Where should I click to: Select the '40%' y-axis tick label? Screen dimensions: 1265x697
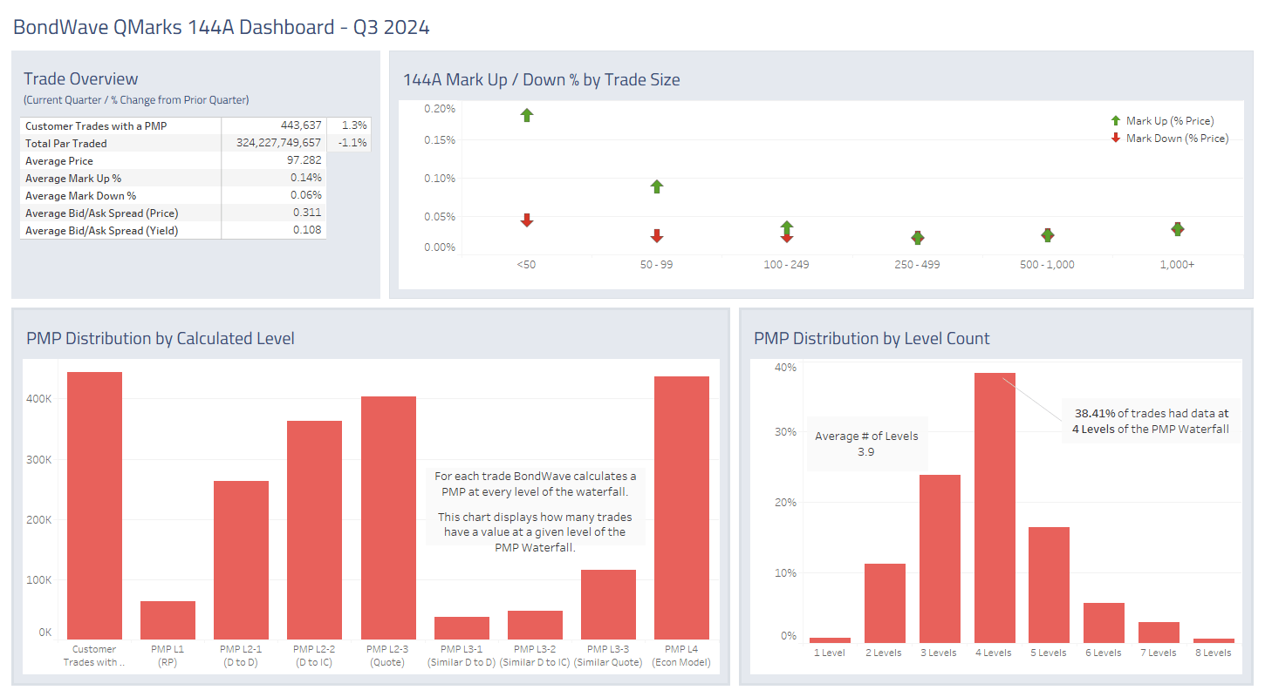[785, 368]
